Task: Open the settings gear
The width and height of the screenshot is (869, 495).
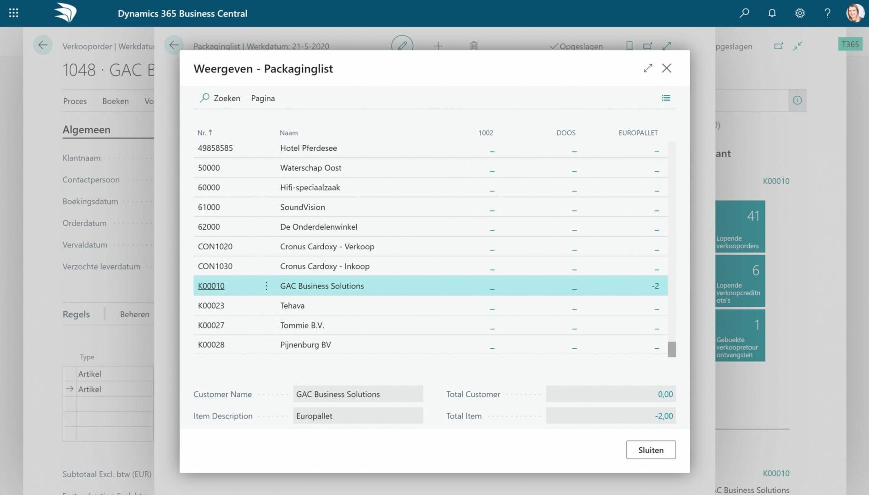Action: tap(800, 13)
